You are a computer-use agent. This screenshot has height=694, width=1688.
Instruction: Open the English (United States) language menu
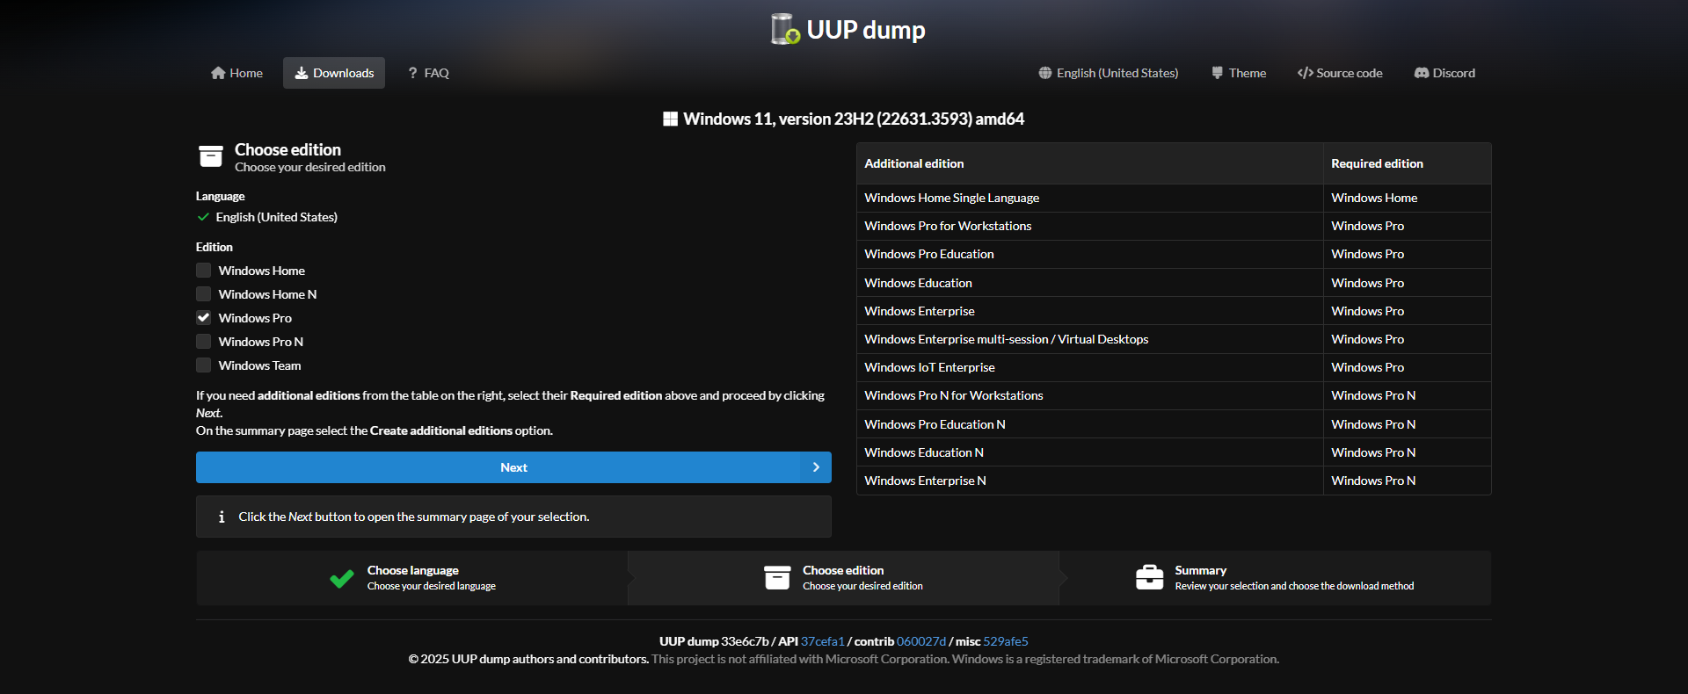point(1109,73)
